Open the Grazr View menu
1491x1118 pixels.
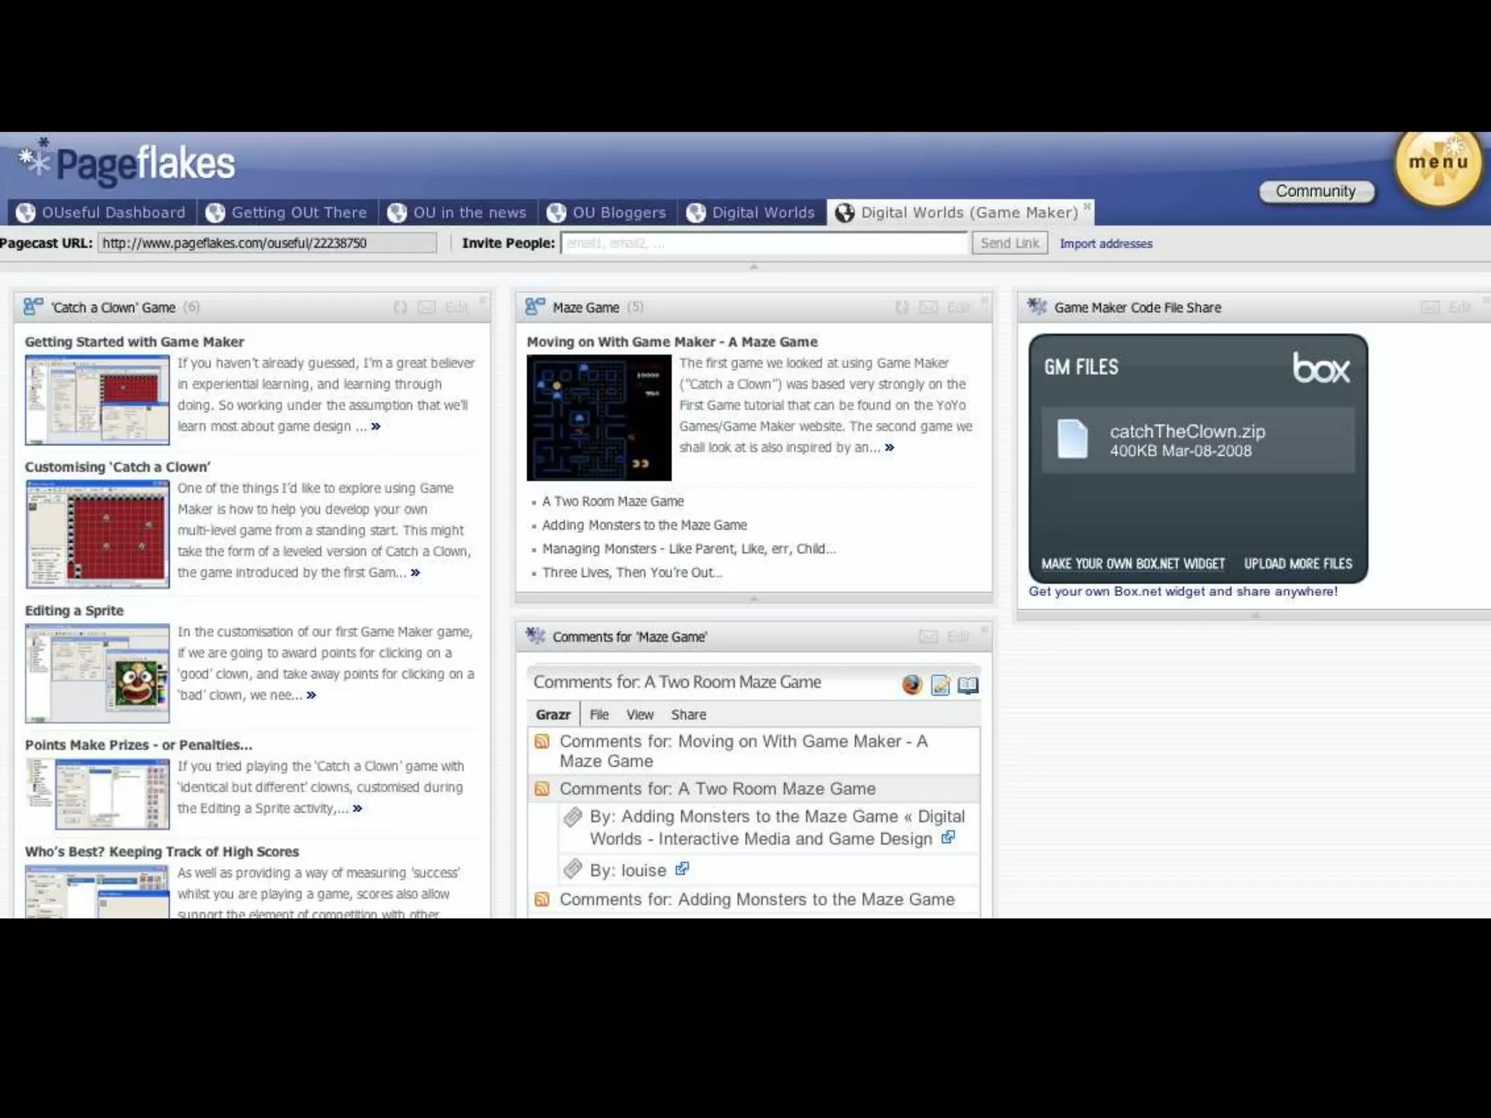639,715
